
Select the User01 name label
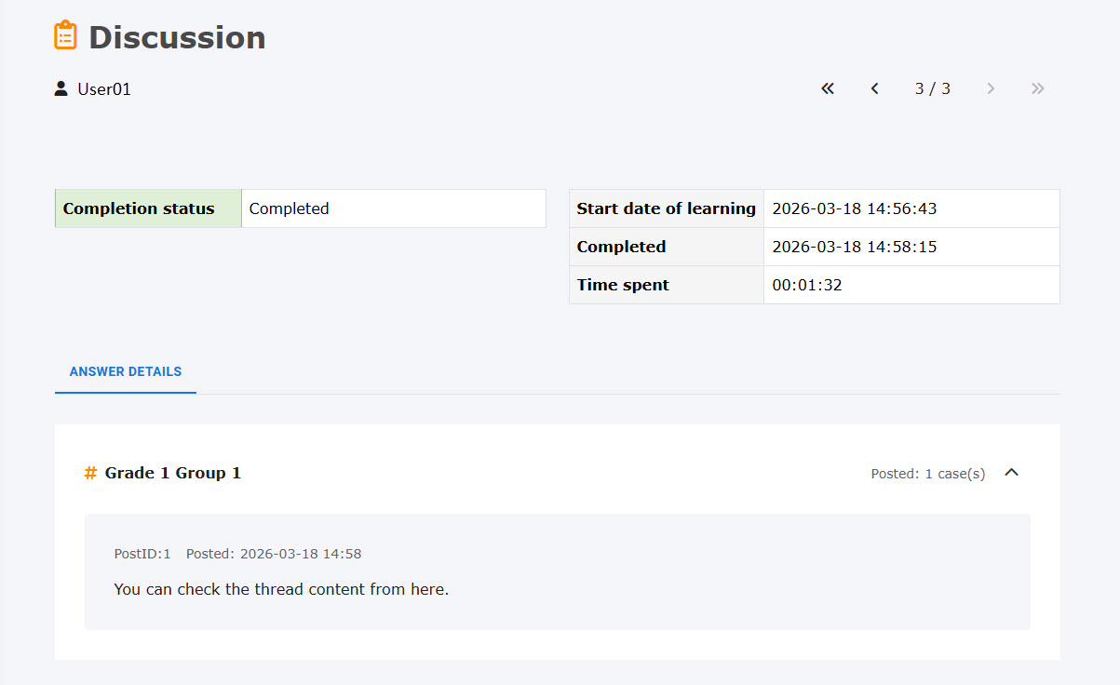tap(104, 89)
